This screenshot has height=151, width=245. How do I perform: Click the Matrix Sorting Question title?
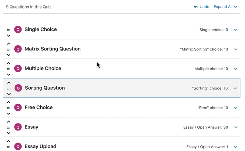[x=52, y=49]
